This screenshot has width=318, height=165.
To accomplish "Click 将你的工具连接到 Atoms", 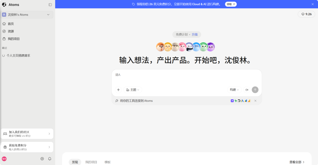I will pyautogui.click(x=136, y=101).
